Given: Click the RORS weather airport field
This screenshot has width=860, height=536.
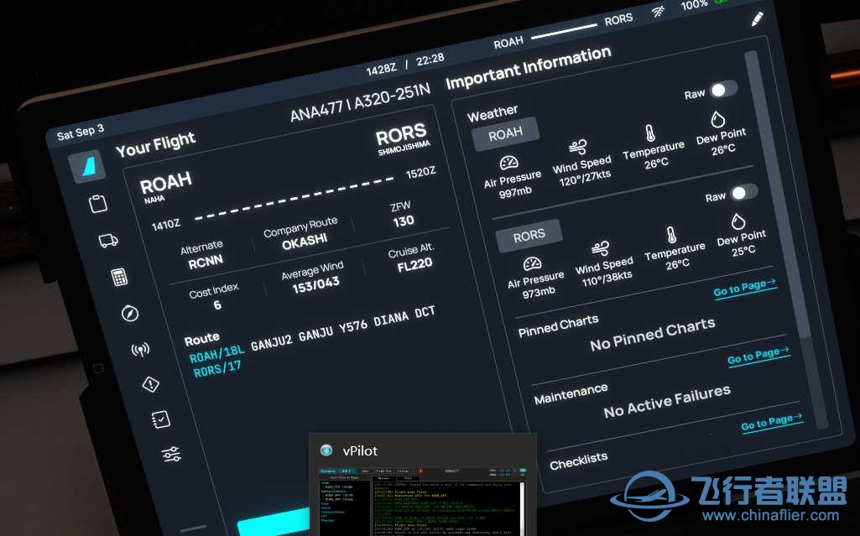Looking at the screenshot, I should point(529,236).
